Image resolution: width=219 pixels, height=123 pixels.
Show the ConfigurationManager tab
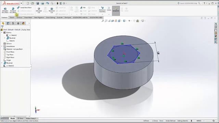13,23
